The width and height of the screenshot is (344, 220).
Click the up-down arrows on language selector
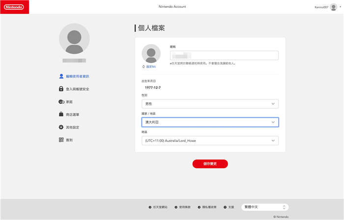pos(284,207)
